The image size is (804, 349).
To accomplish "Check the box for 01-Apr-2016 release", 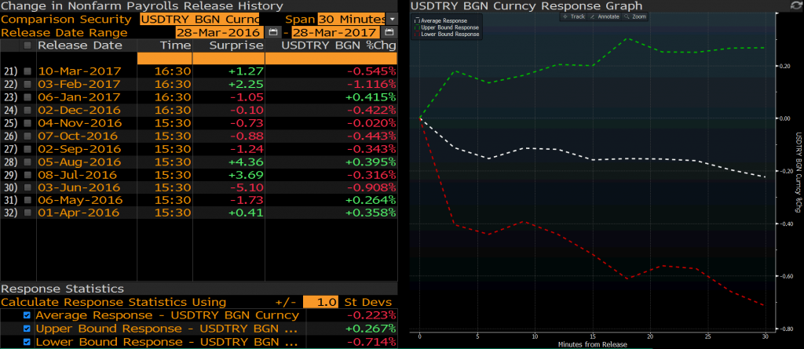I will pos(27,213).
